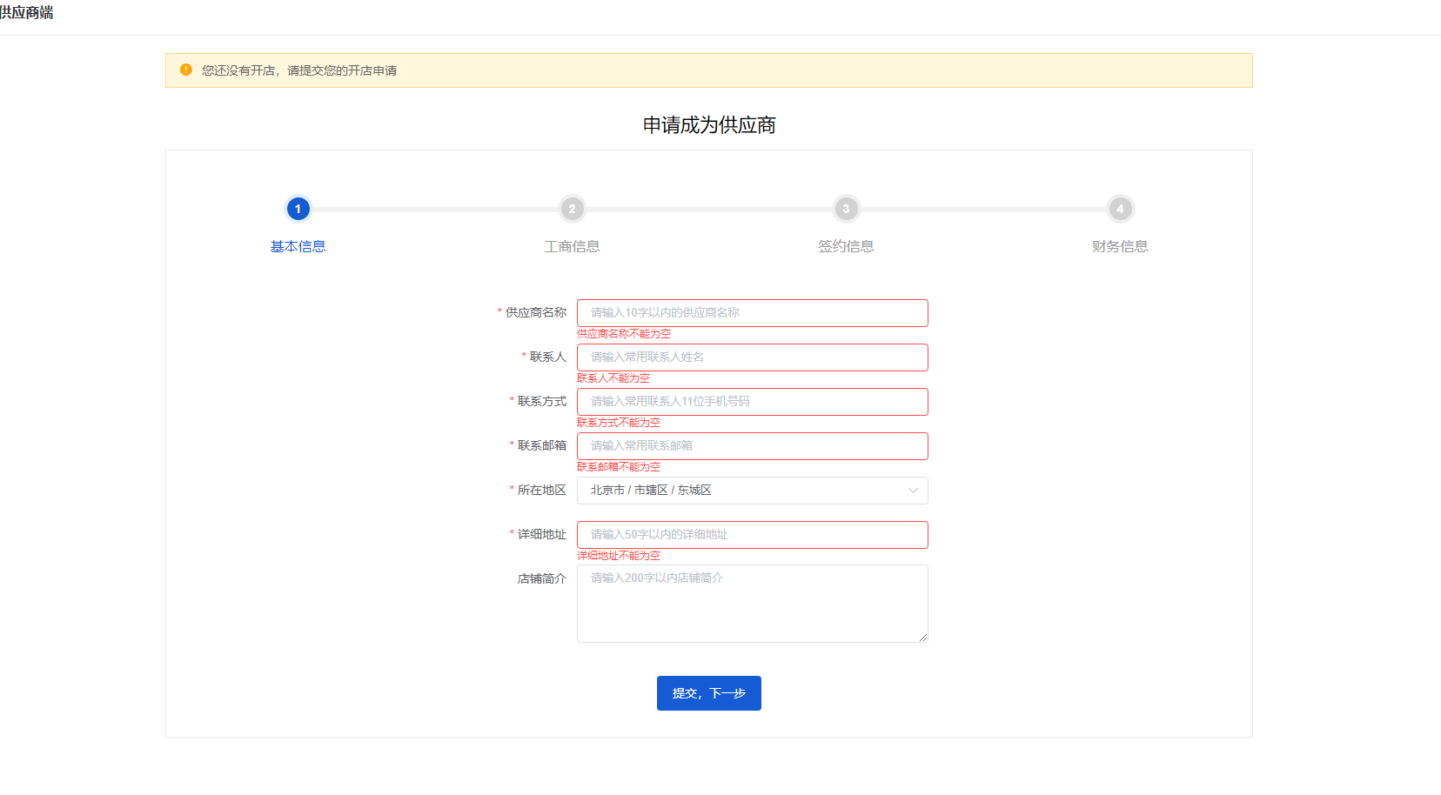Screen dimensions: 1441x795
Task: Open the 财务信息 step label
Action: coord(1120,246)
